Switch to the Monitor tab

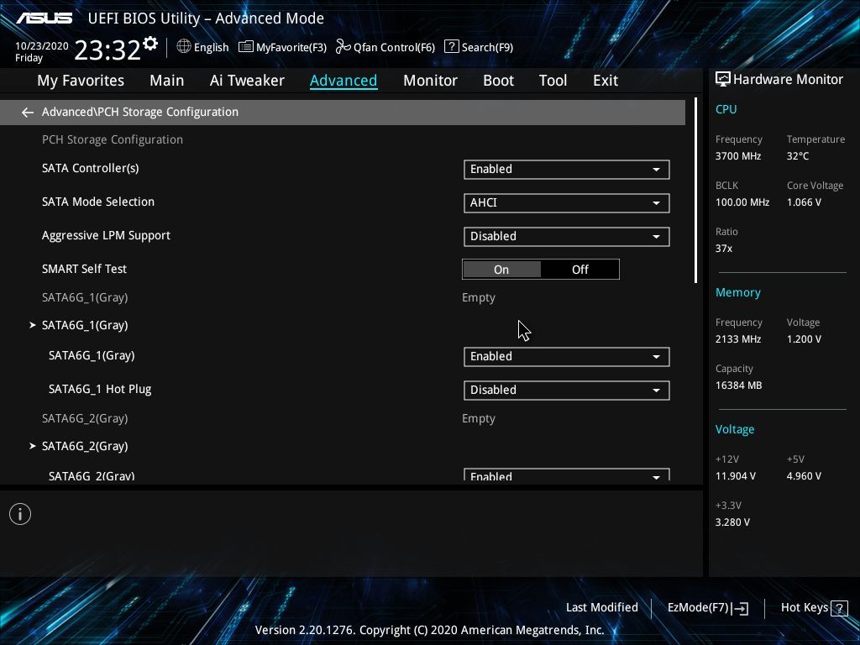click(430, 81)
